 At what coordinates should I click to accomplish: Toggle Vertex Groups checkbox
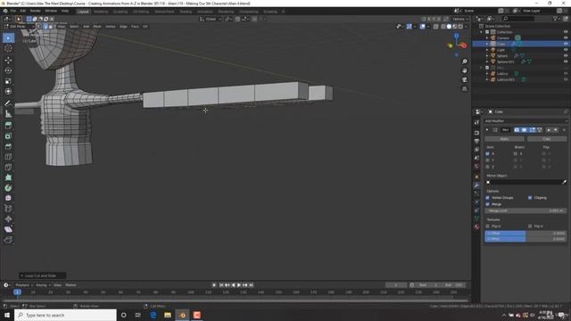coord(488,198)
